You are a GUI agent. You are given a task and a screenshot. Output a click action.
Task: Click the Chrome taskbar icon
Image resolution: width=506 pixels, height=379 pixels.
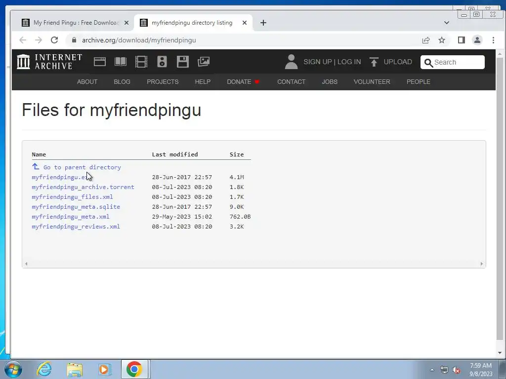tap(134, 369)
